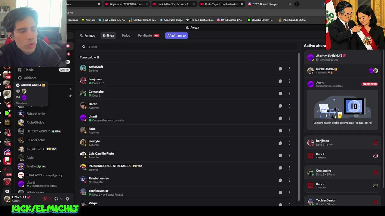
Task: Switch to the Kingteka se ENCUENTRA browser tab
Action: point(126,4)
